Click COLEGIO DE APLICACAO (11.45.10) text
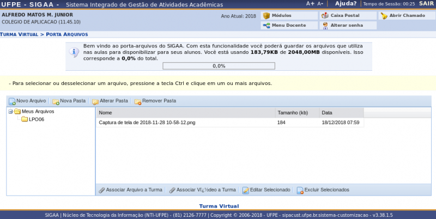This screenshot has height=219, width=436. [x=41, y=22]
